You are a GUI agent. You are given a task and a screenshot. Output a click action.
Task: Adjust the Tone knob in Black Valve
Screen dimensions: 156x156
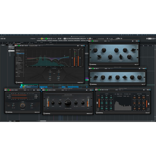pos(60,103)
